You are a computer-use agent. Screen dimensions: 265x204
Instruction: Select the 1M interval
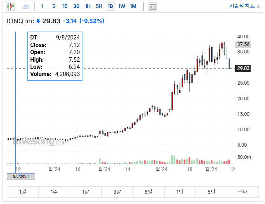coord(133,6)
